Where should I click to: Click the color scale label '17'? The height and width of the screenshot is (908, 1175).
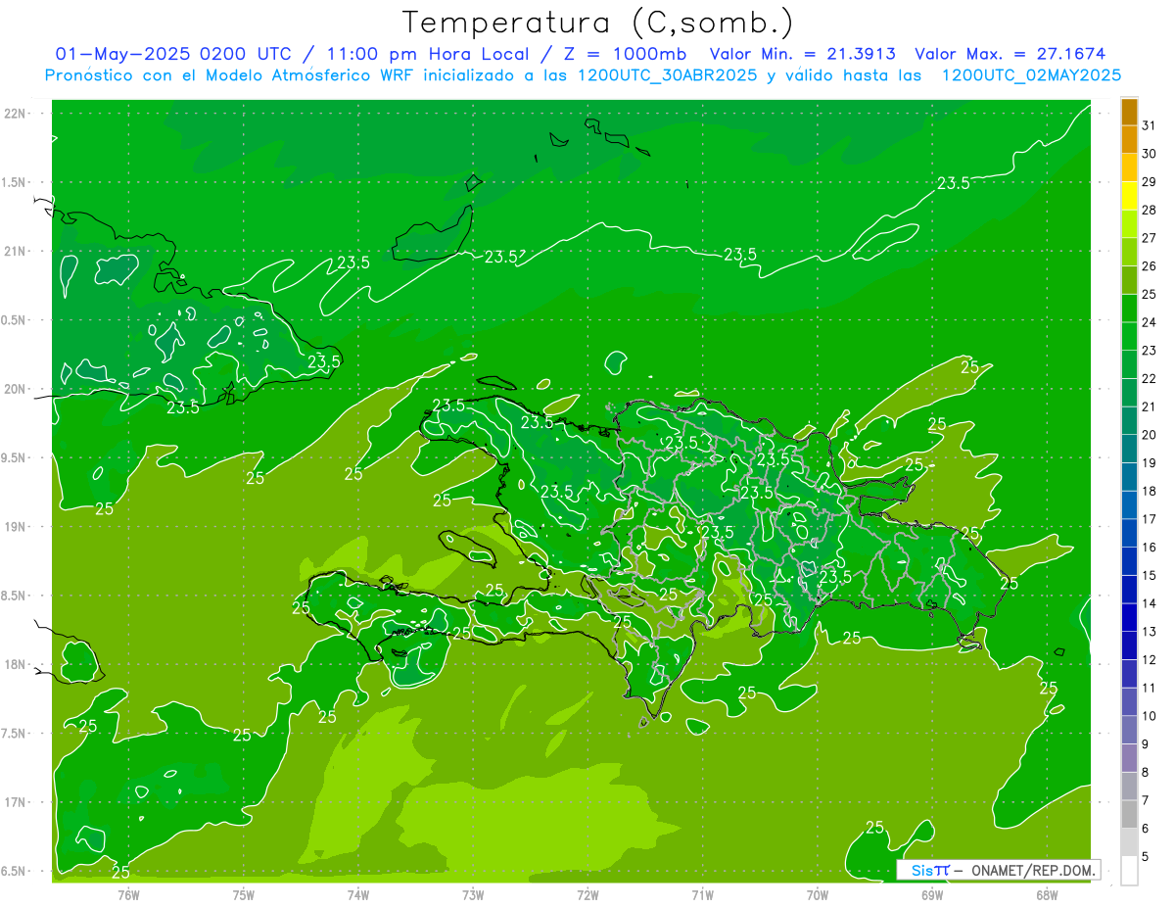[1149, 519]
